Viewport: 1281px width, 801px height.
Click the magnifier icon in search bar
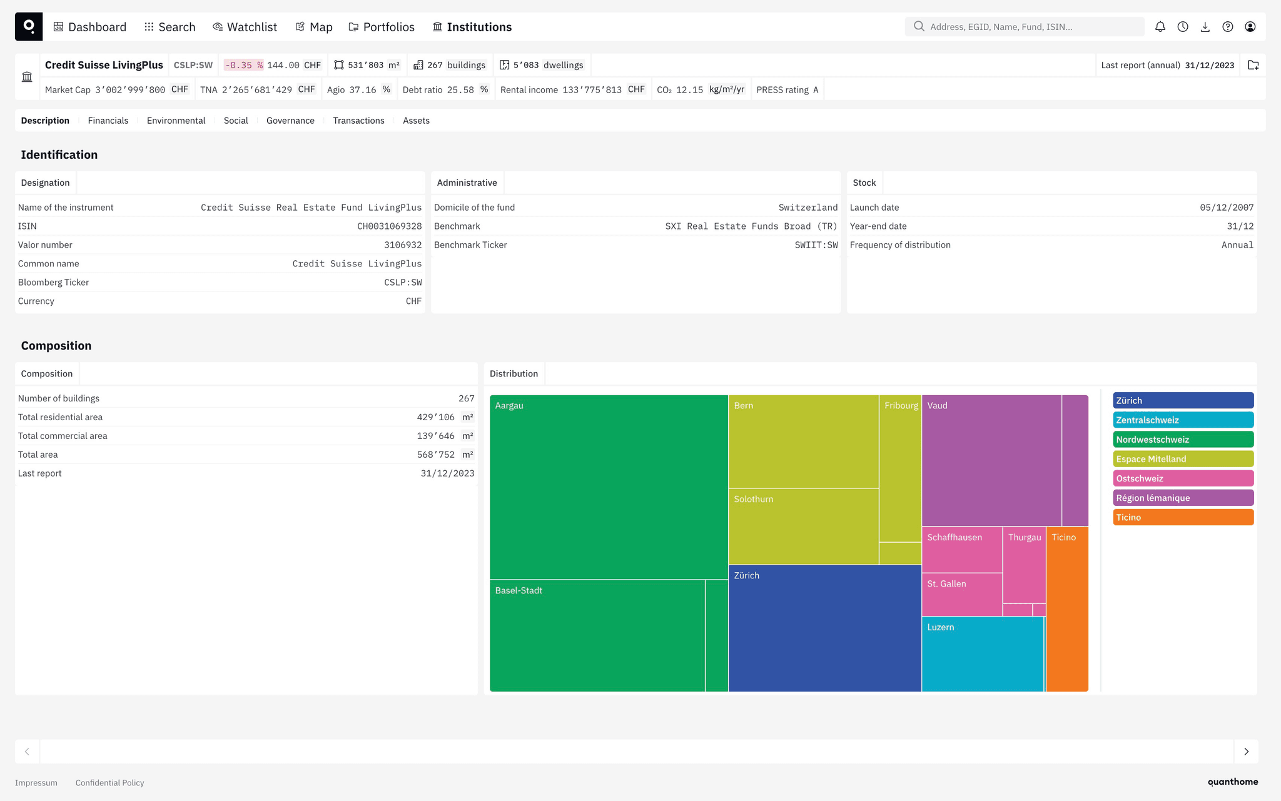[919, 26]
